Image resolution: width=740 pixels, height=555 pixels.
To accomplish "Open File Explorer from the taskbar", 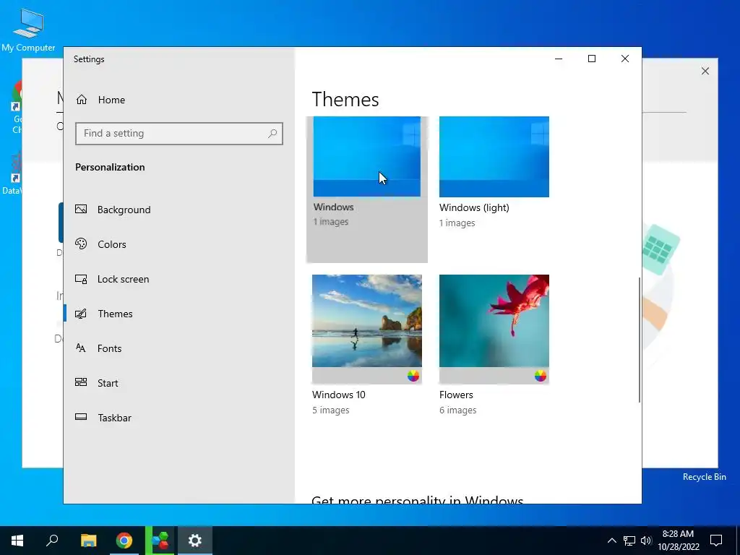I will click(x=89, y=541).
